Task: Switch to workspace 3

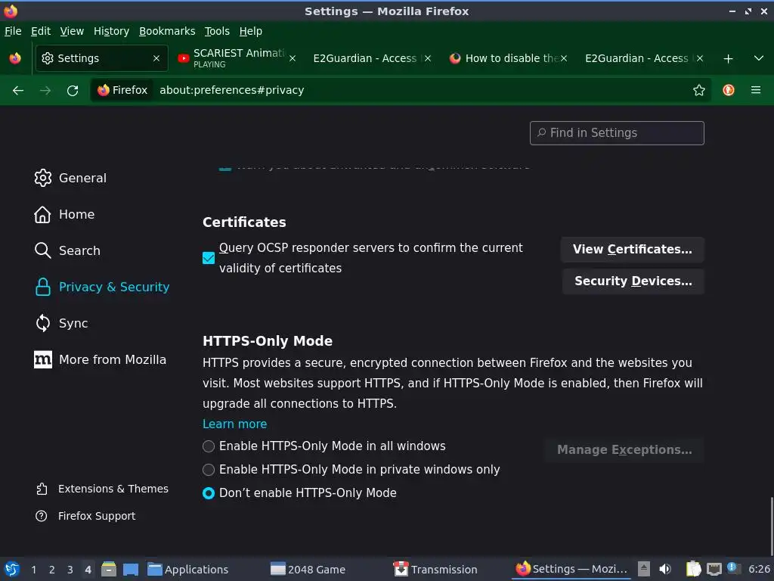Action: point(70,570)
